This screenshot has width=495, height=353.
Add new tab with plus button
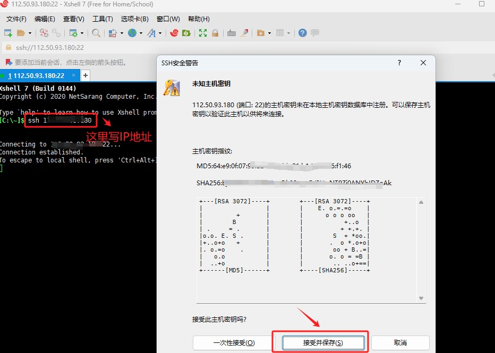85,75
